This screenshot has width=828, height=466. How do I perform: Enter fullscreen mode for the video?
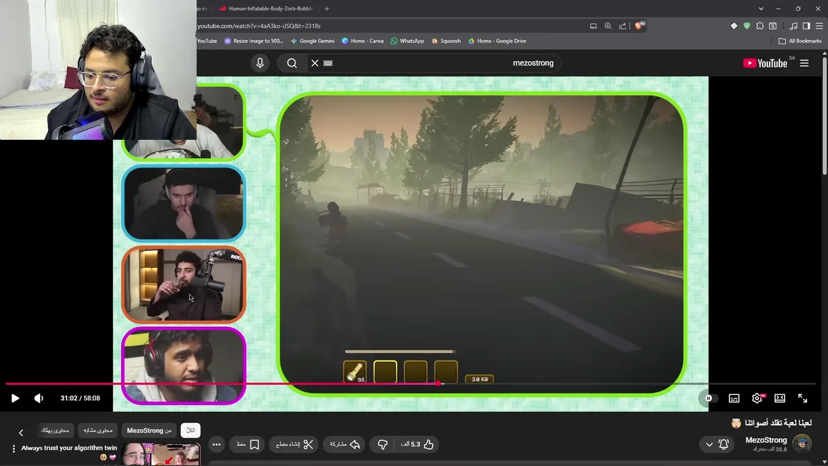pos(803,399)
